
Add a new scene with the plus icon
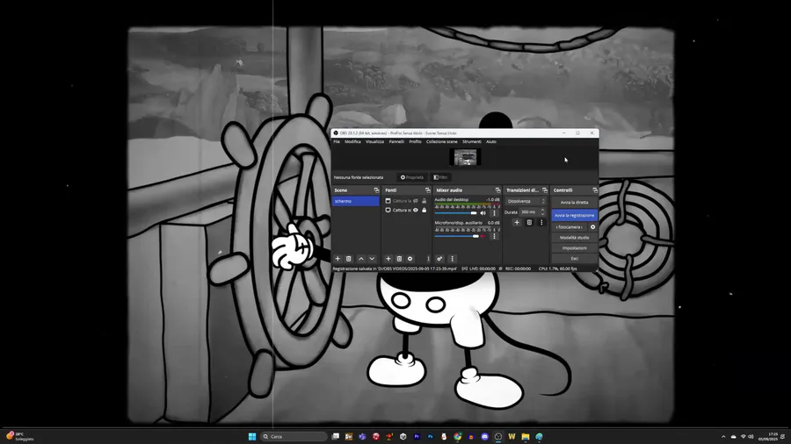point(337,259)
